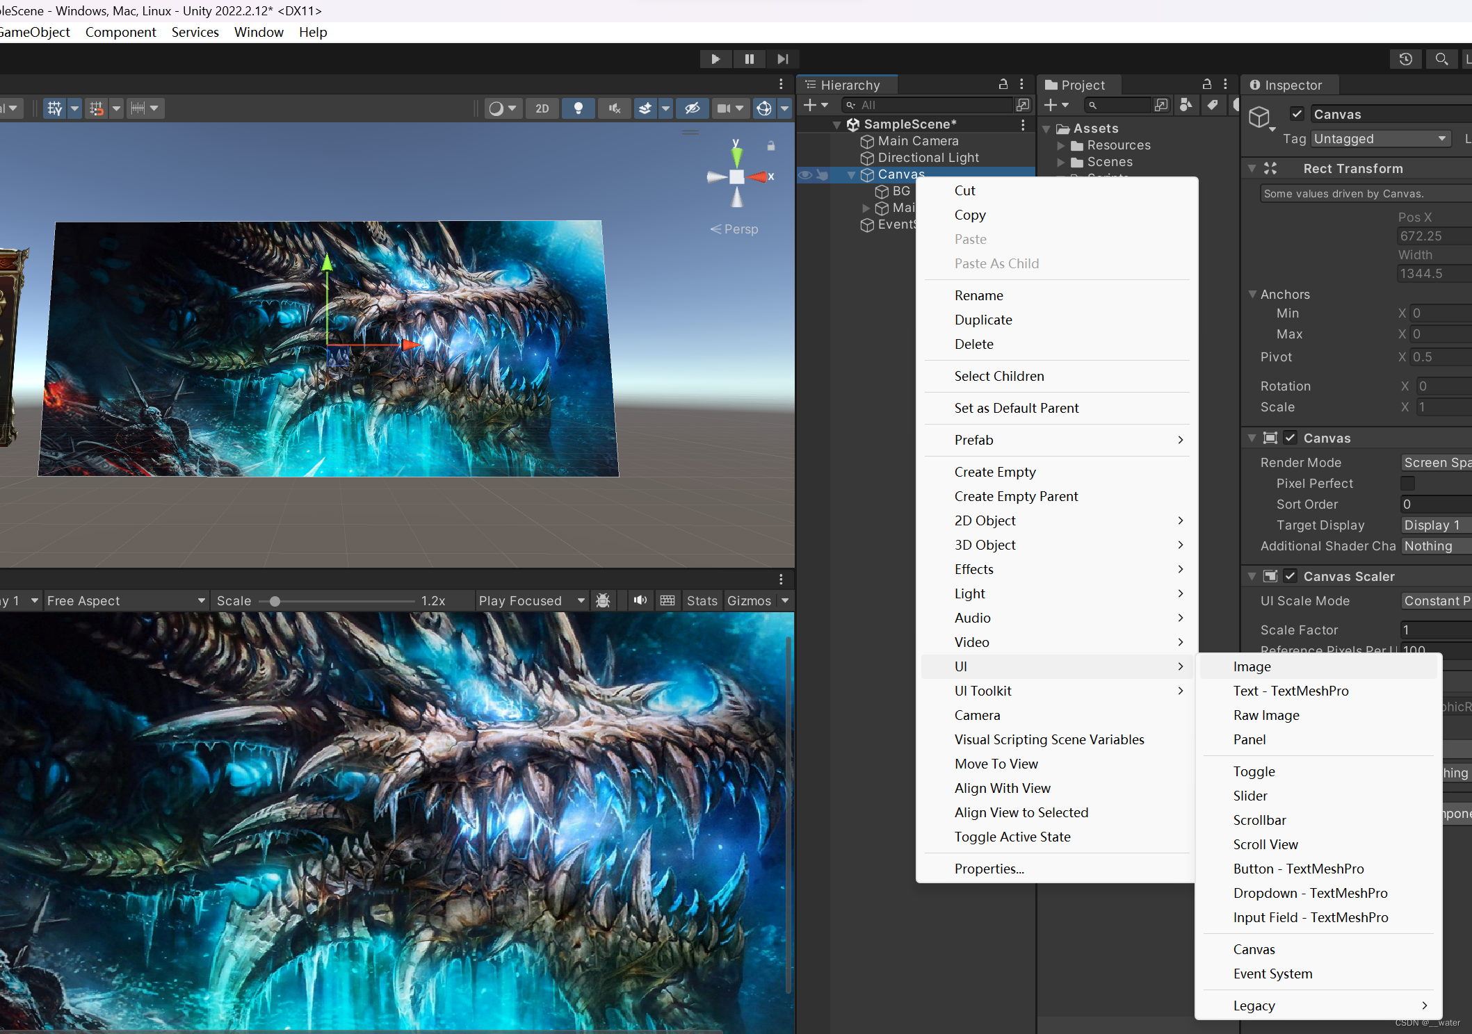The height and width of the screenshot is (1034, 1472).
Task: Toggle Canvas picking hand icon
Action: point(822,175)
